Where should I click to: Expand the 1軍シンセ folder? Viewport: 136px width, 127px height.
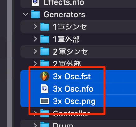click(x=35, y=27)
